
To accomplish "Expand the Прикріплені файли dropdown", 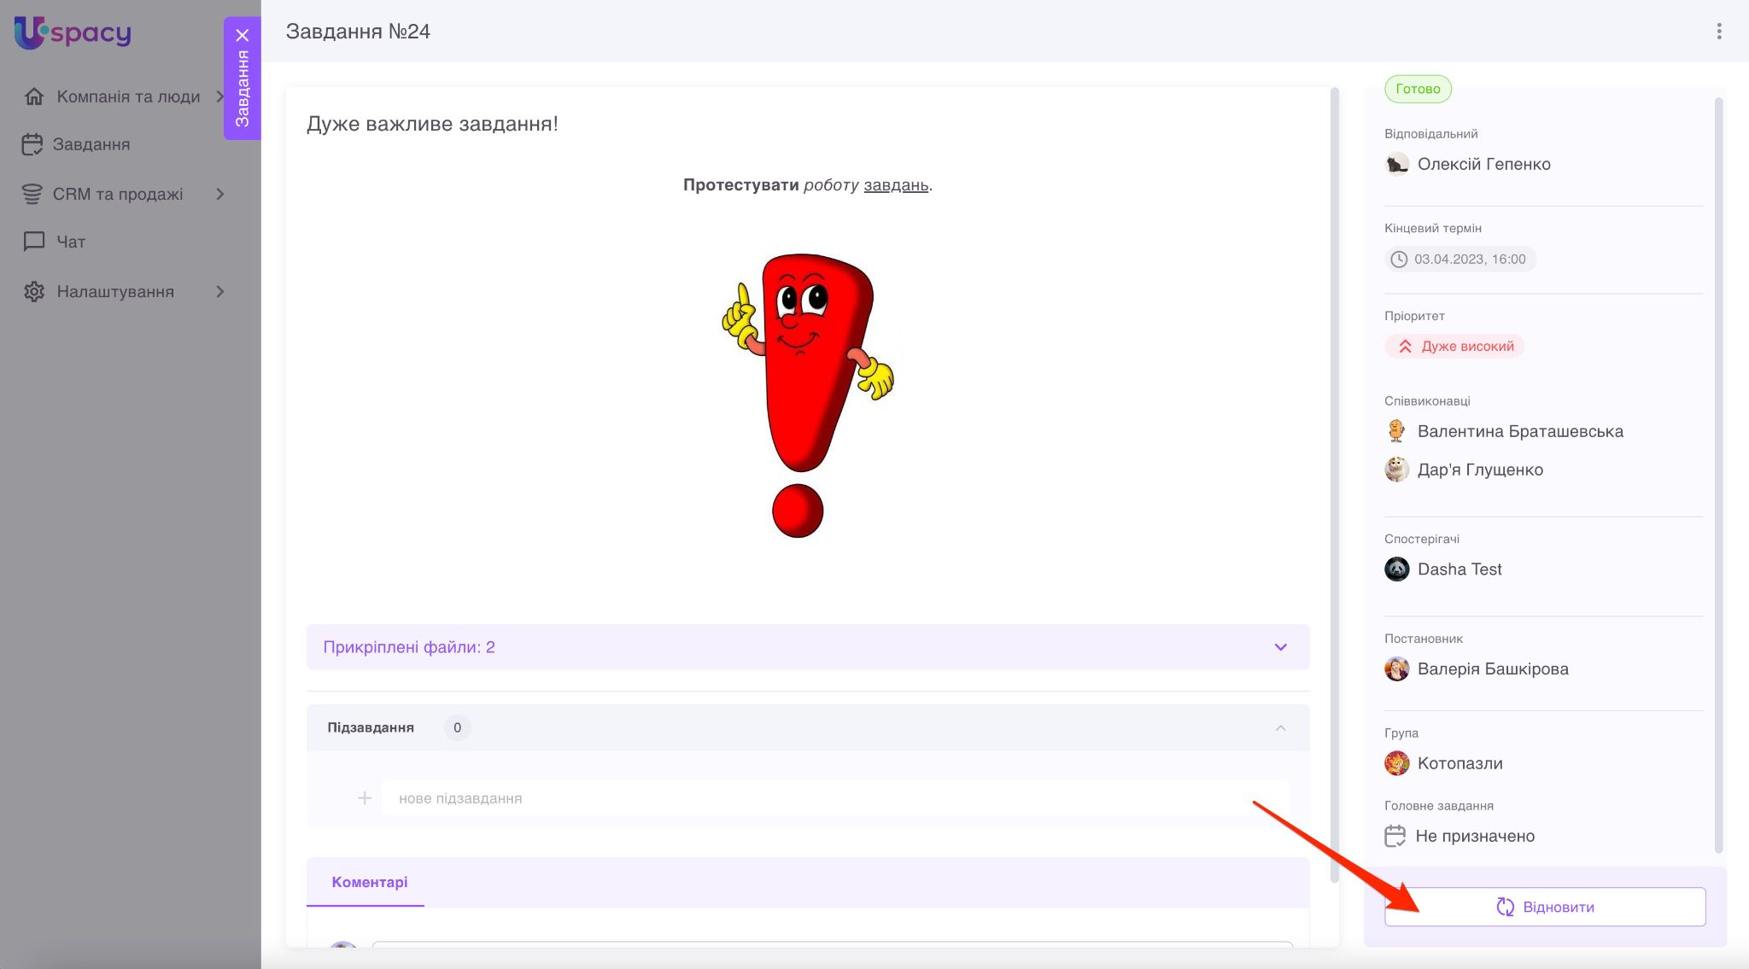I will coord(1280,647).
